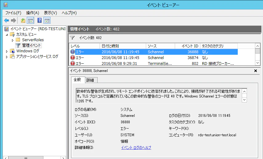Screen dimensions: 263x159
Task: Toggle the action pane toolbar icon
Action: coord(47,20)
